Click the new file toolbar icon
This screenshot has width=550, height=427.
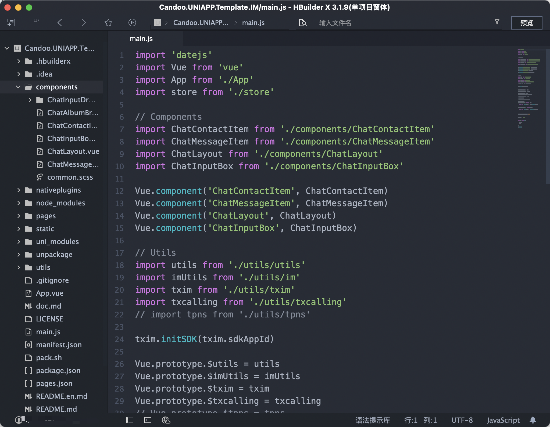pyautogui.click(x=11, y=23)
